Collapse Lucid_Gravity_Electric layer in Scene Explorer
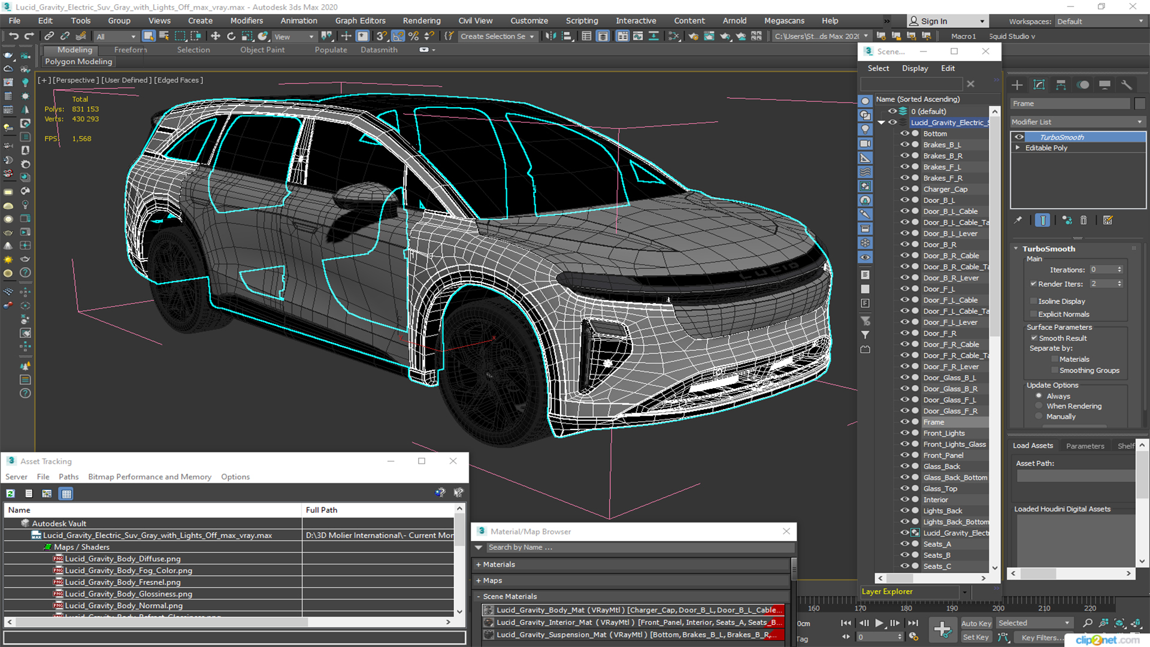 (881, 123)
